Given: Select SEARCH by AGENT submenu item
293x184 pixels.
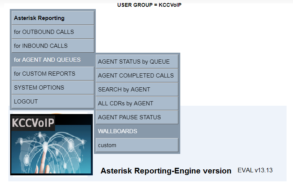Looking at the screenshot, I should click(x=137, y=89).
